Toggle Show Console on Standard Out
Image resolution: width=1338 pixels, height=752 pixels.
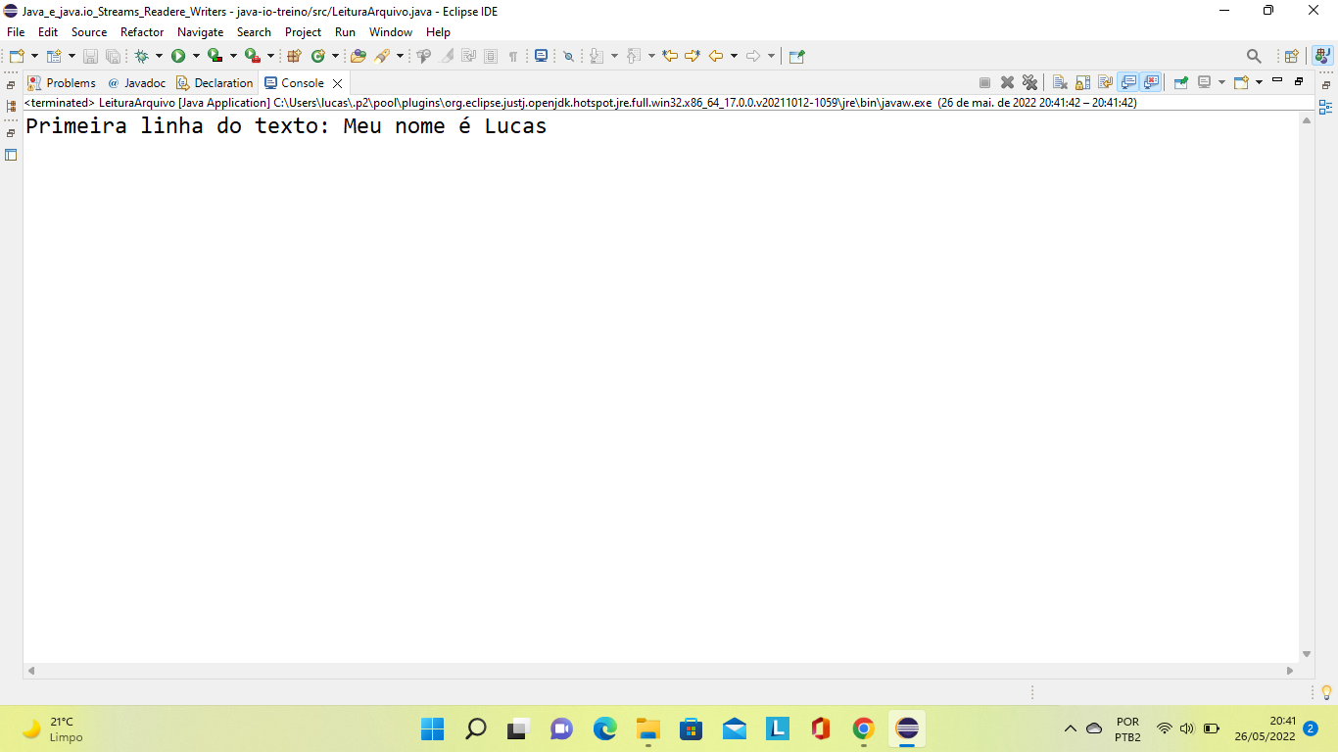pos(1128,83)
